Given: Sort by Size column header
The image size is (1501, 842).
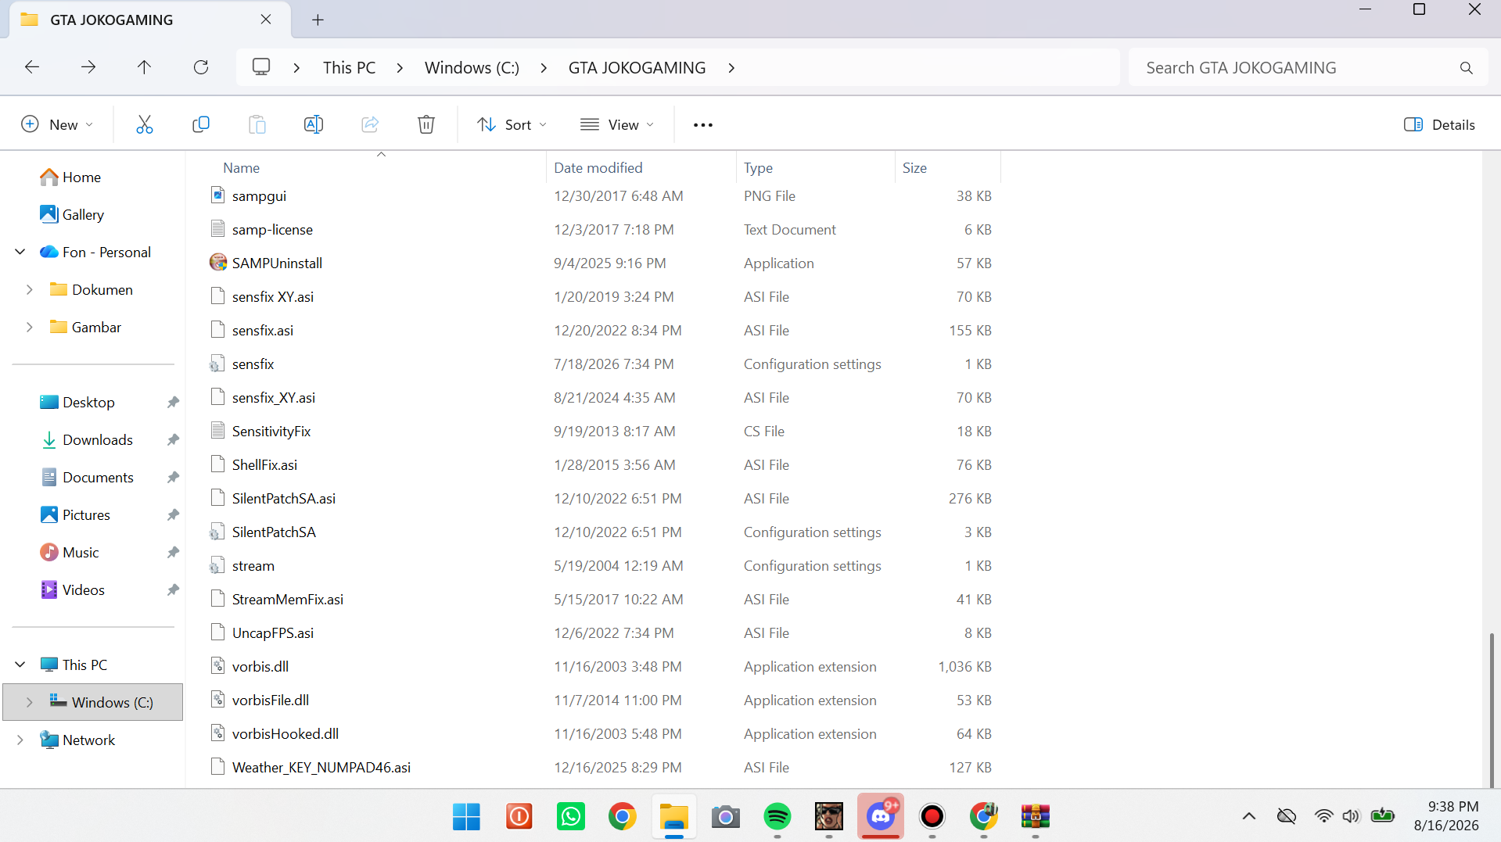Looking at the screenshot, I should click(914, 168).
